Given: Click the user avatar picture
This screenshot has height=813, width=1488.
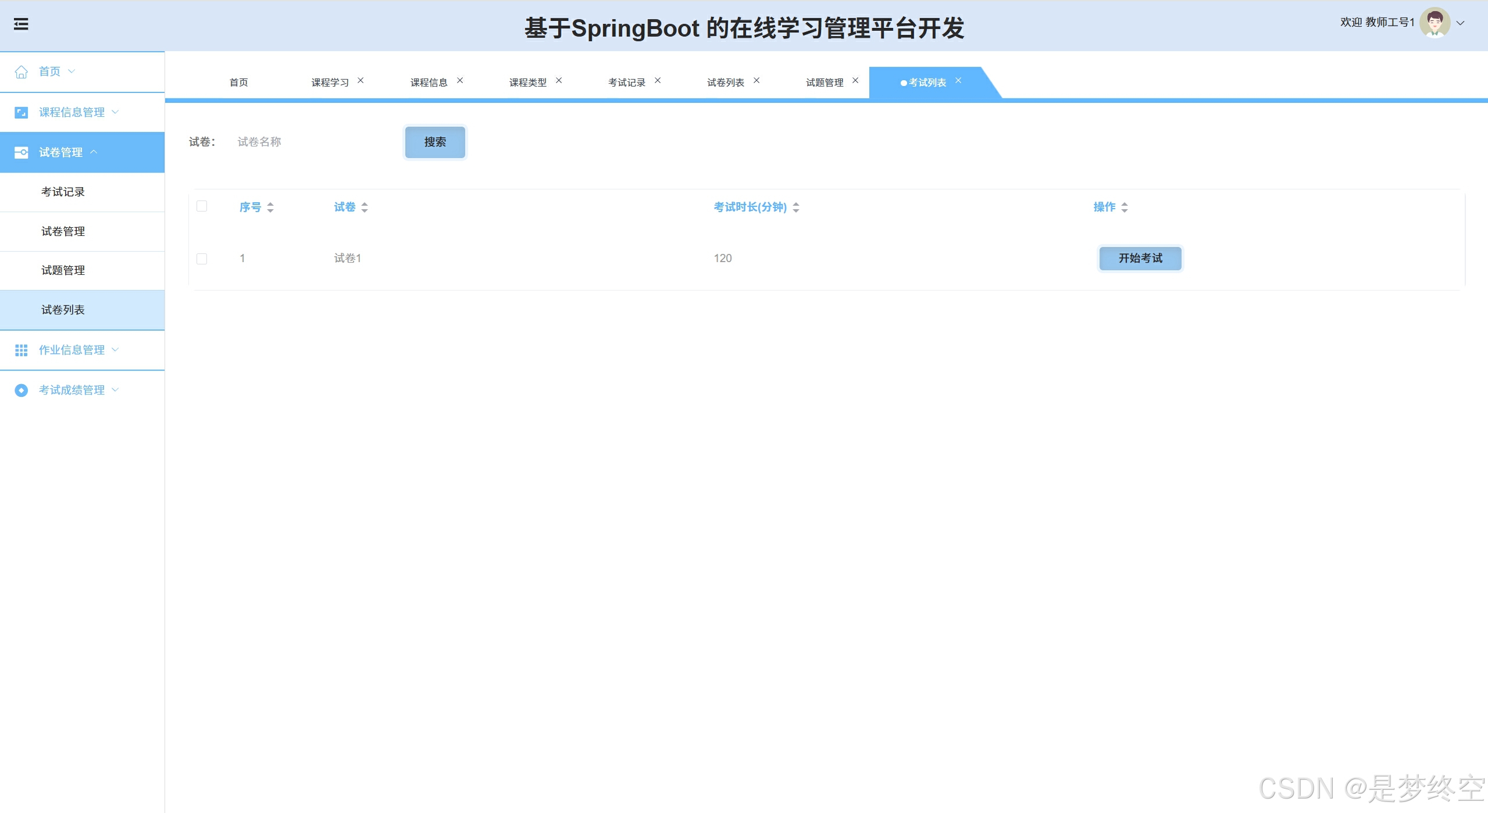Looking at the screenshot, I should [x=1434, y=23].
